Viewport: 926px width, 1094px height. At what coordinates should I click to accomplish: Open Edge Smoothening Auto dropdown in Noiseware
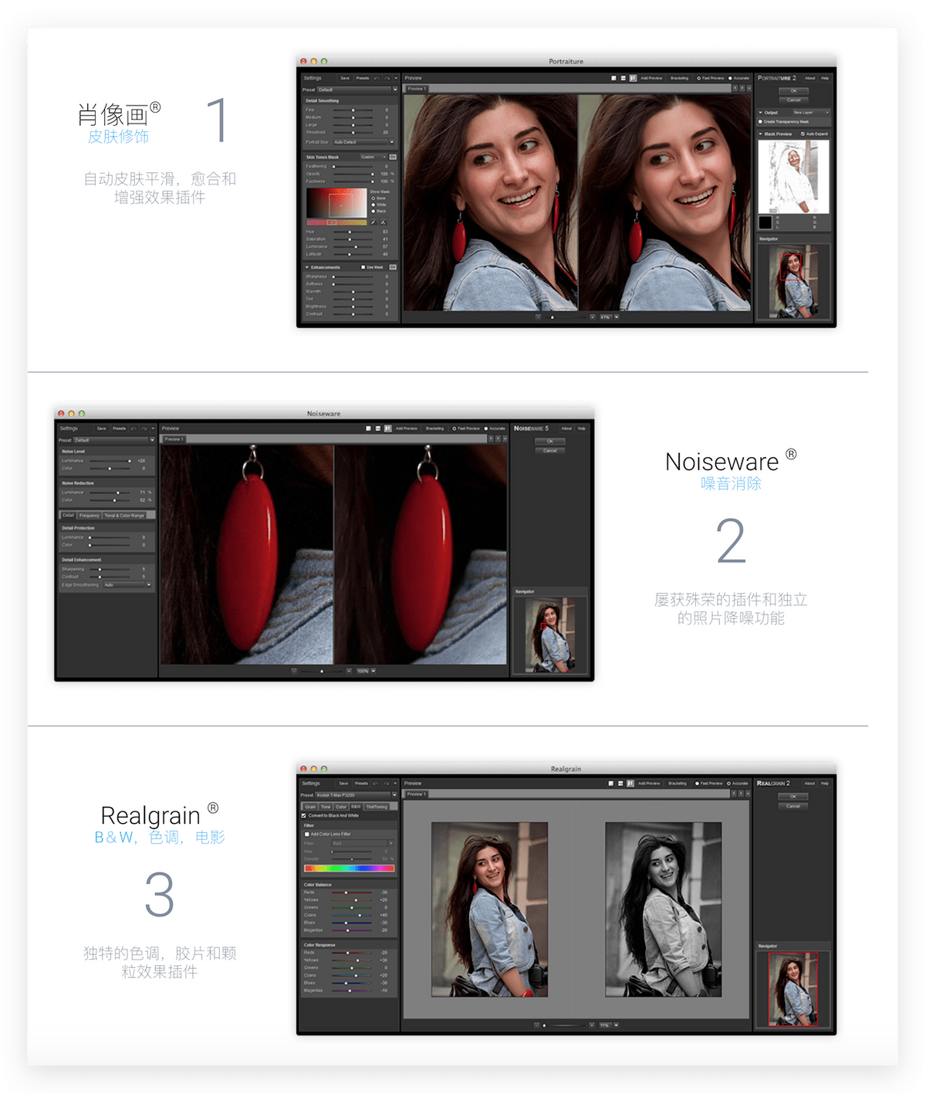tap(128, 584)
